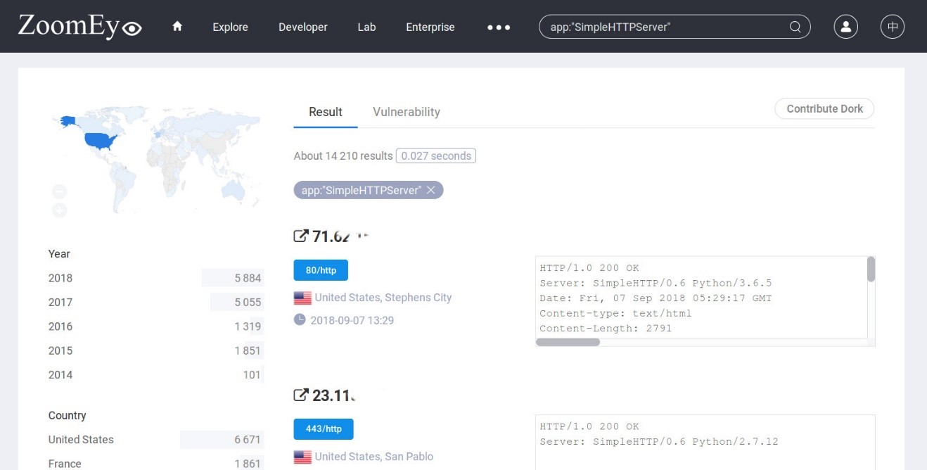The height and width of the screenshot is (470, 927).
Task: Click the 6 671 count for United States
Action: (248, 440)
